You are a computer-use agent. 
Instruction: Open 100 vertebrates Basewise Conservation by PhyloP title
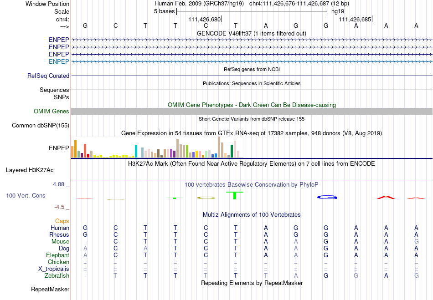[x=252, y=184]
